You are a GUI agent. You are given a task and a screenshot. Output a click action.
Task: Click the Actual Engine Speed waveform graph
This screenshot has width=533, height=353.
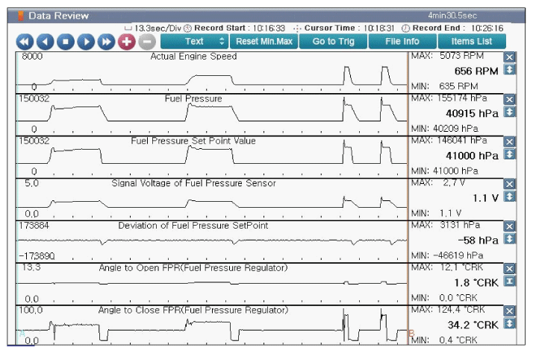213,72
